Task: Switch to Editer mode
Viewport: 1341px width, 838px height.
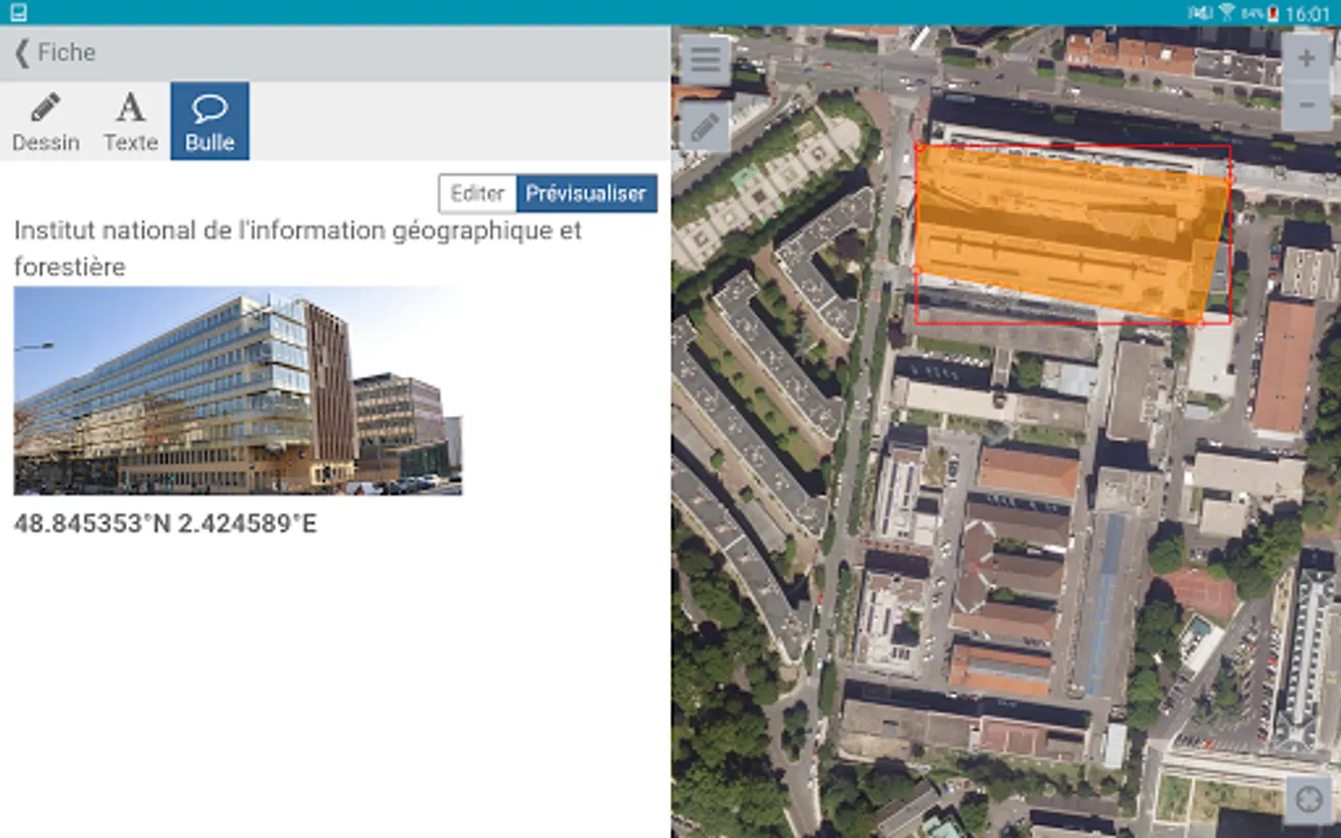Action: tap(478, 194)
